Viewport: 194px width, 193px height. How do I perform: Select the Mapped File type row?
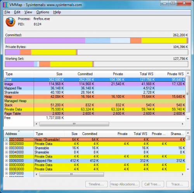tap(95, 88)
